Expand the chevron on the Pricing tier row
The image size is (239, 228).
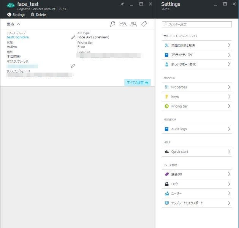click(x=229, y=106)
